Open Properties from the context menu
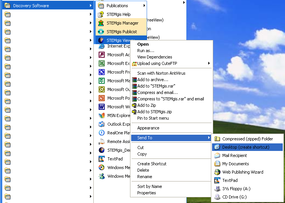Viewport: 285px width, 203px height. pos(147,193)
